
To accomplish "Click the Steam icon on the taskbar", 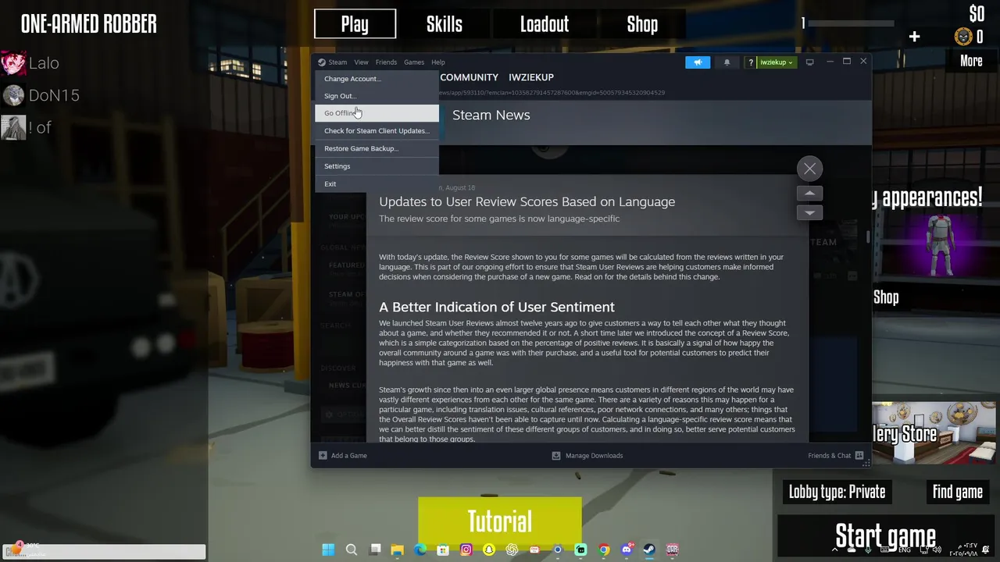I will coord(649,550).
